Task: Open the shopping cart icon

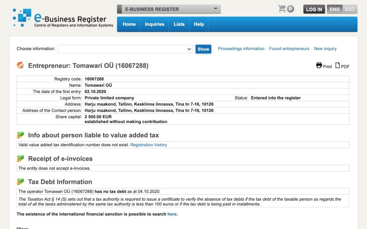Action: tap(282, 9)
